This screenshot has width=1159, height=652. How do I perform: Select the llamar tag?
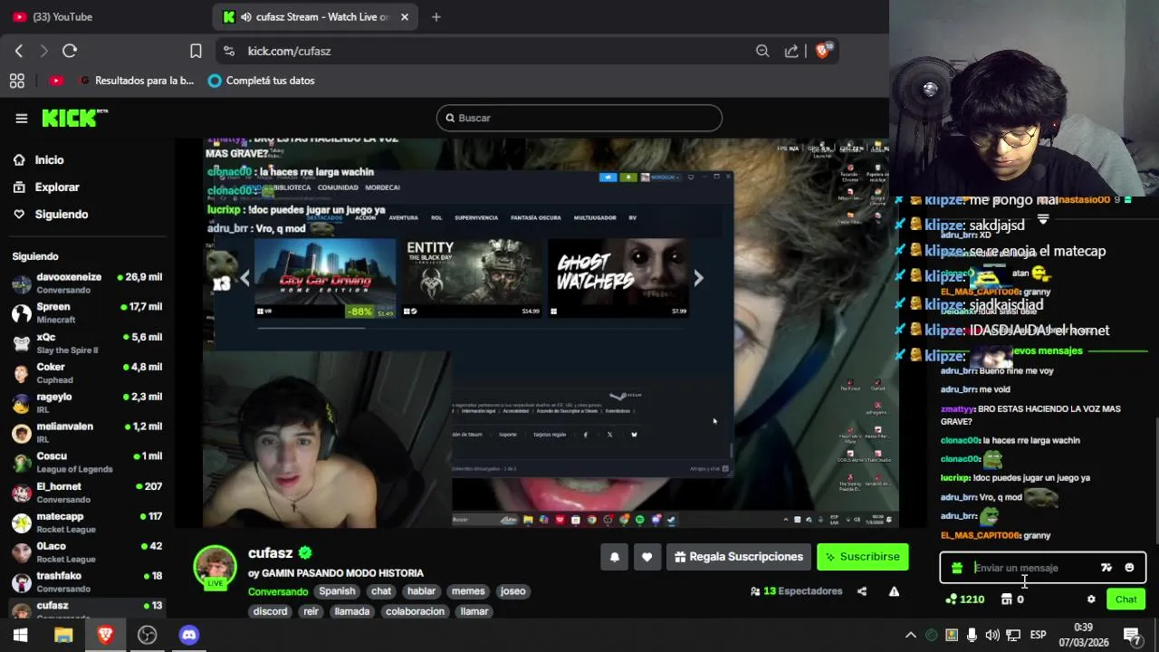(x=474, y=611)
